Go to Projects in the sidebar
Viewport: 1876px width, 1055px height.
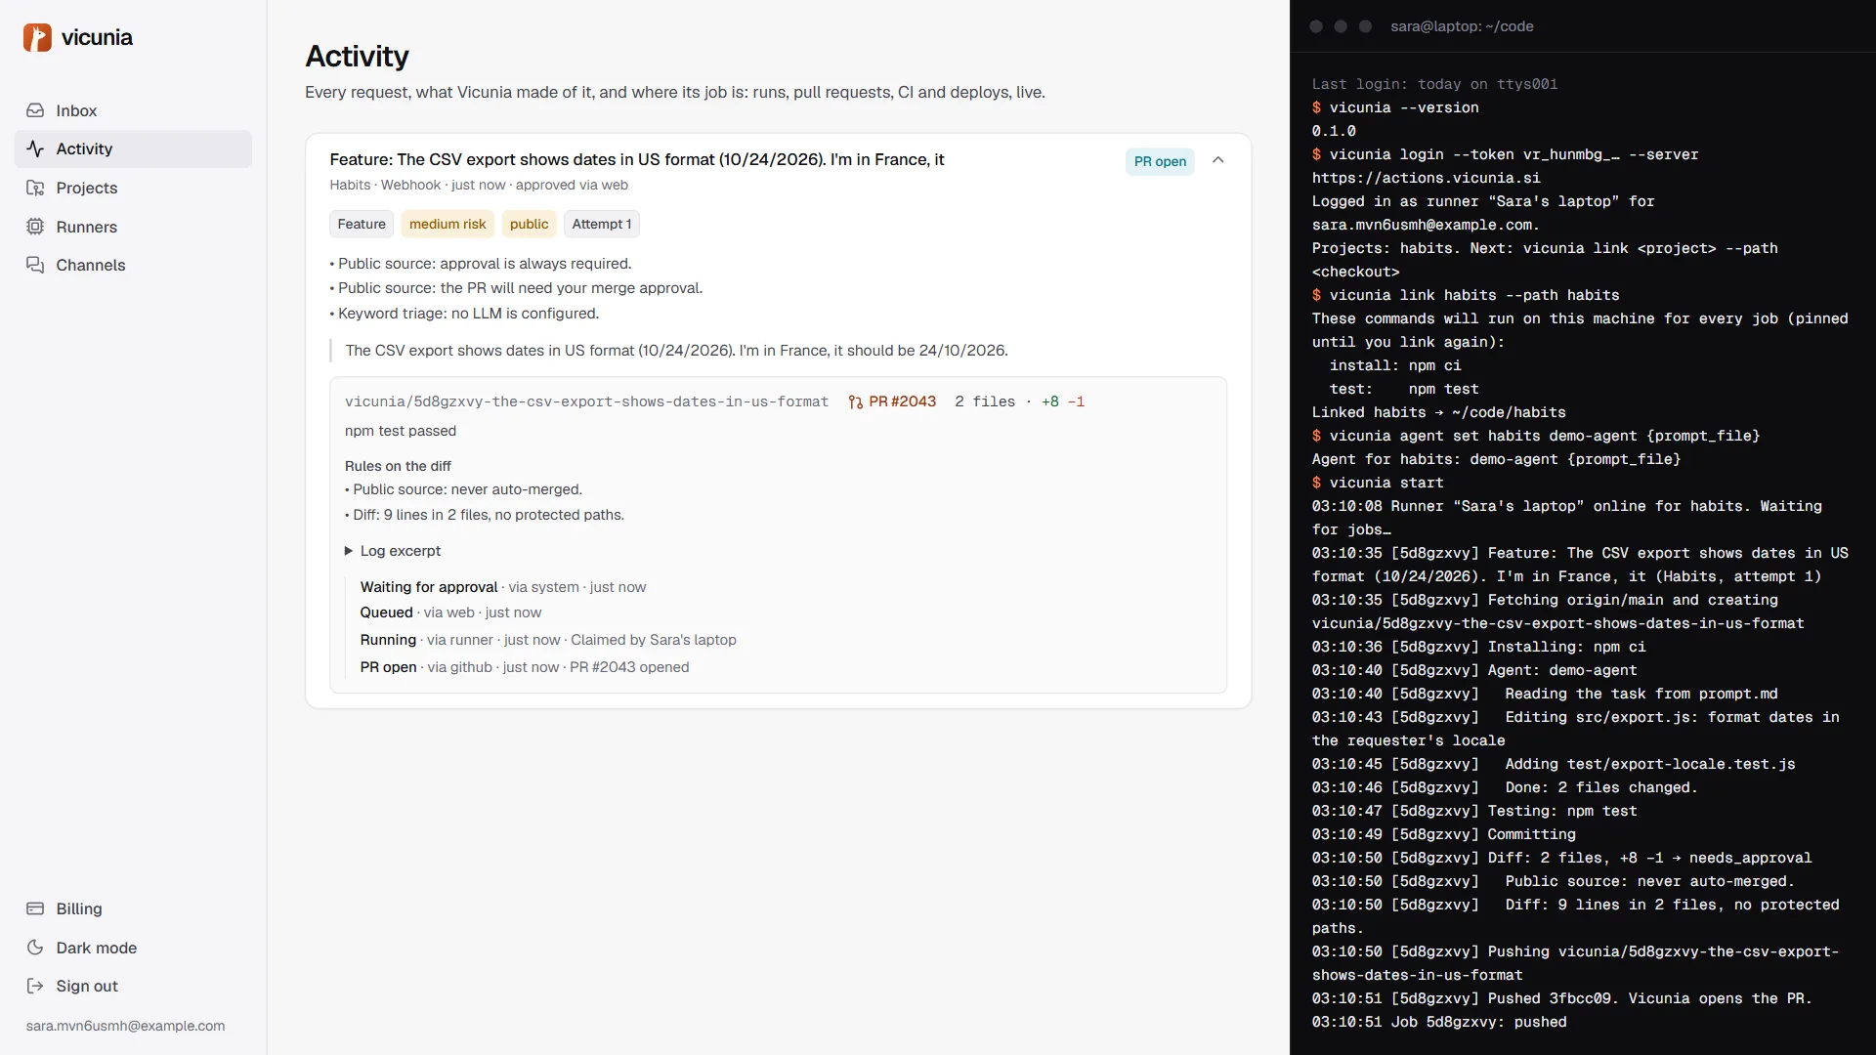click(x=133, y=188)
